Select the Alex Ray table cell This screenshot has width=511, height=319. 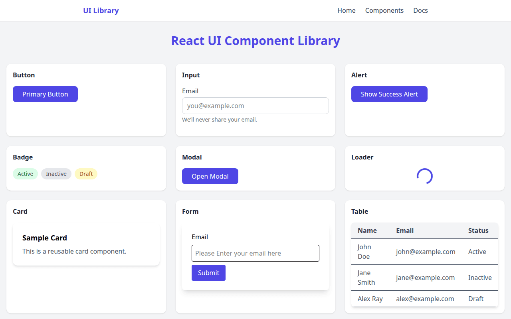tap(370, 299)
